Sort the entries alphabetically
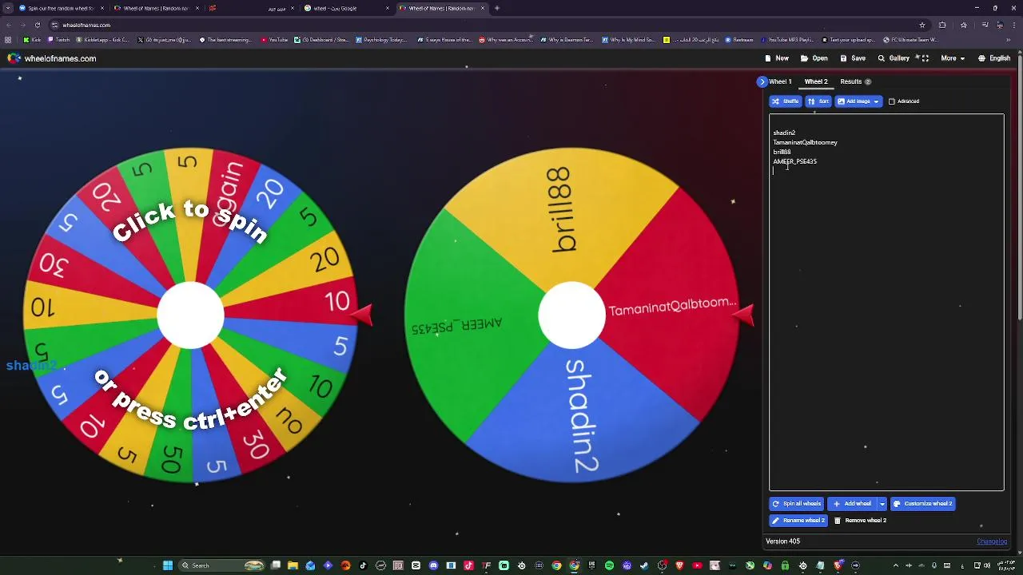 point(818,101)
